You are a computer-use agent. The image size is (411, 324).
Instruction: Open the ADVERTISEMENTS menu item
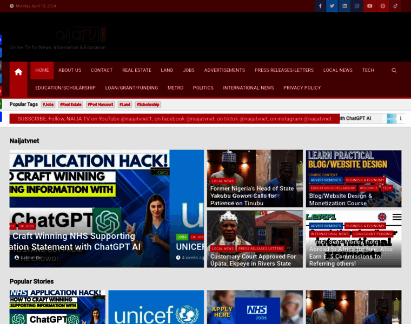(224, 70)
